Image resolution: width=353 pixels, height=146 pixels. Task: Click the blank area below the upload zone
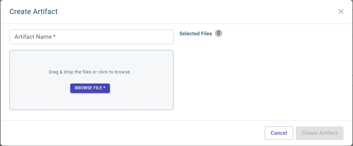[x=92, y=115]
